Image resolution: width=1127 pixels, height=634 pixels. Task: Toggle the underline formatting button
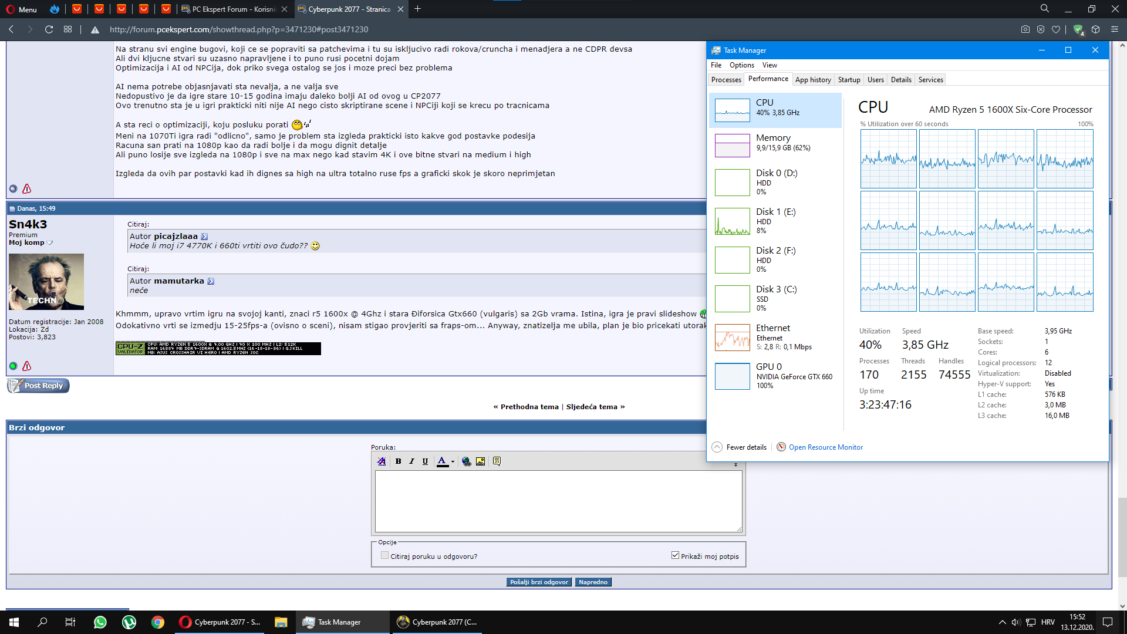(425, 461)
